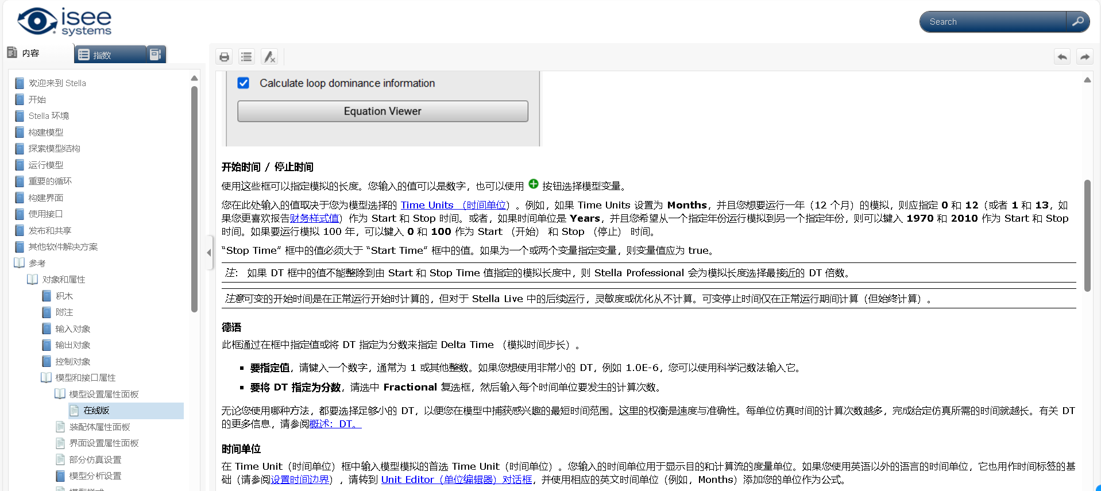Open the 附注 topic

click(64, 312)
